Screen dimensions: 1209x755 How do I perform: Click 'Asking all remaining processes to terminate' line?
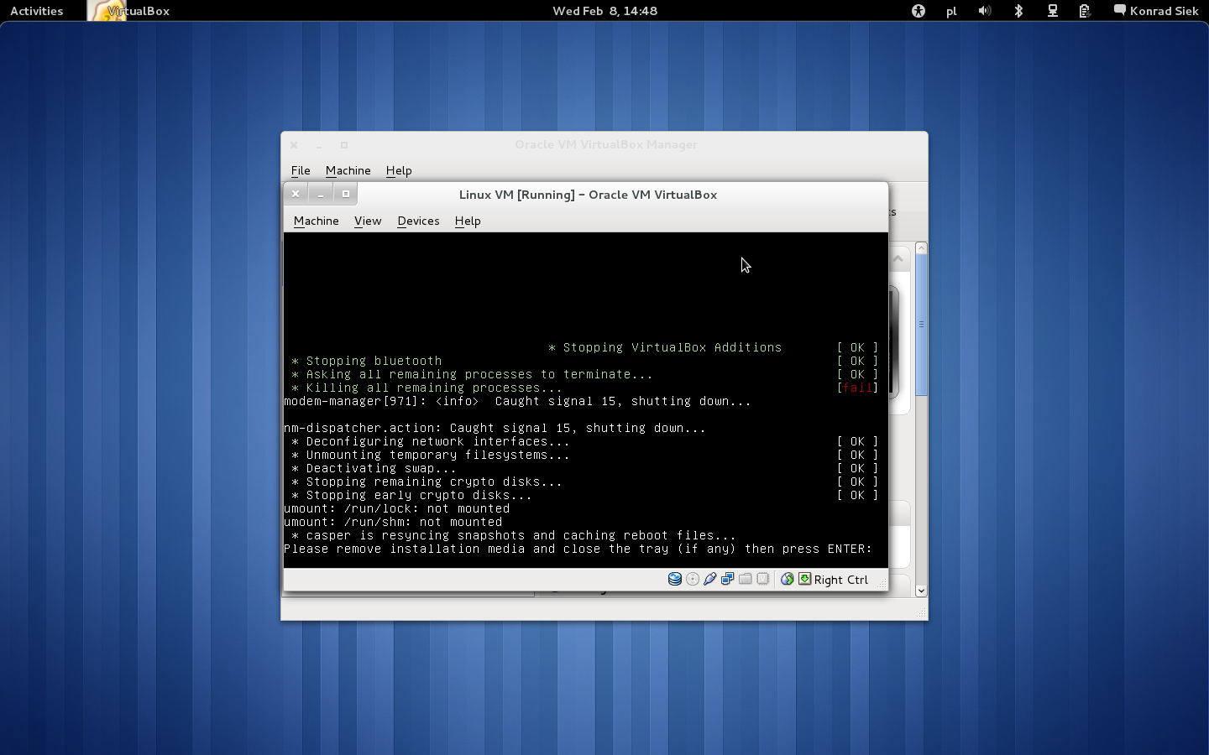click(x=472, y=374)
